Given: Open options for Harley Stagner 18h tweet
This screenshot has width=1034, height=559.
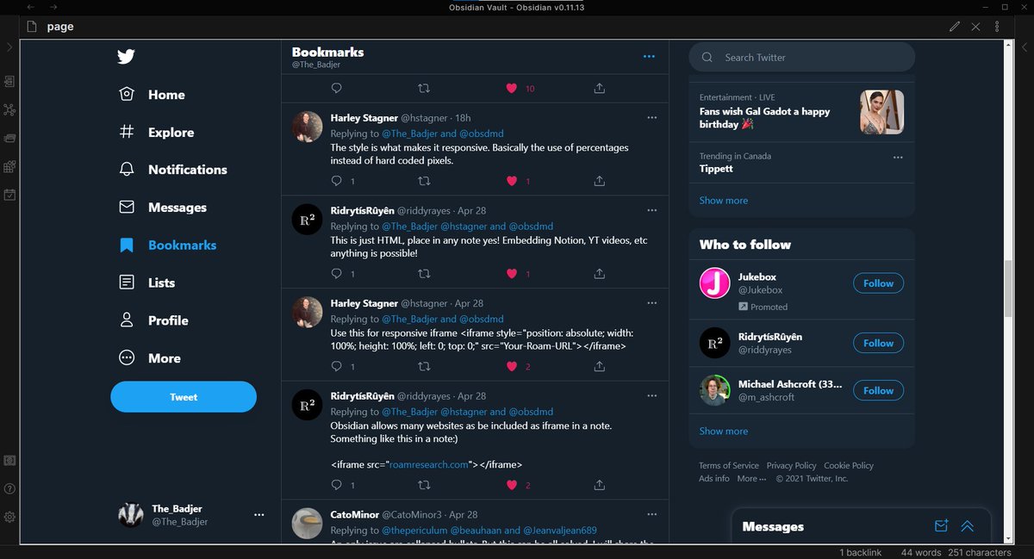Looking at the screenshot, I should [x=651, y=117].
